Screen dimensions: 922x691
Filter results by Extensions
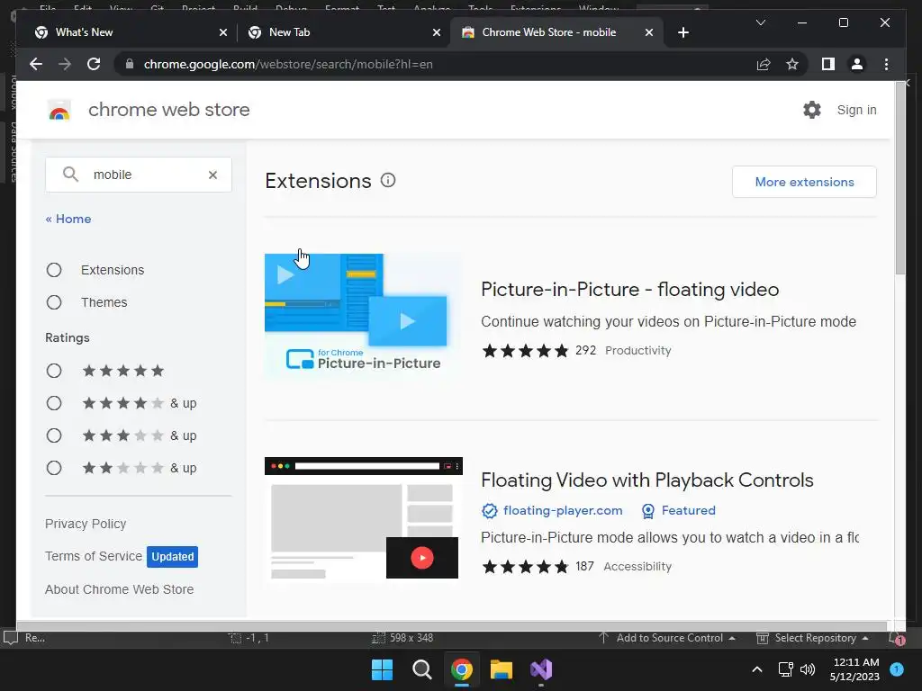coord(54,270)
